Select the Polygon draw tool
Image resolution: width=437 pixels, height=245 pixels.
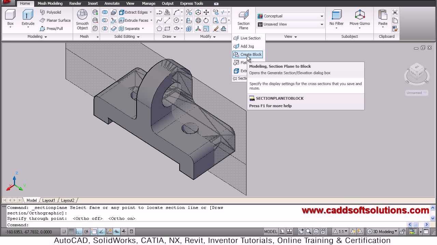tap(159, 29)
